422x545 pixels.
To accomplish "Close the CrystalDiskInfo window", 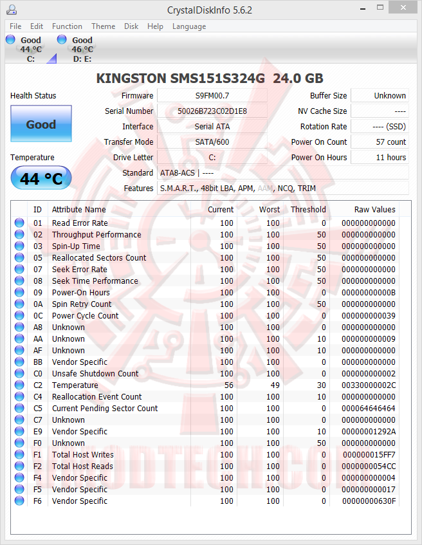I will pos(403,8).
